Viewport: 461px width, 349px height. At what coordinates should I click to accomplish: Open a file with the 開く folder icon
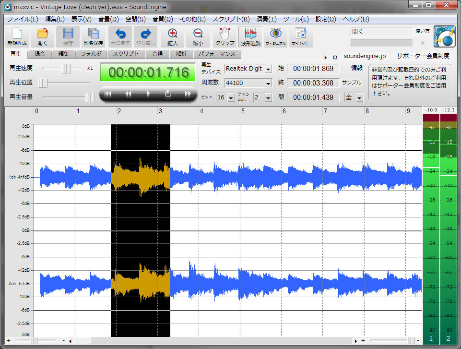[42, 36]
